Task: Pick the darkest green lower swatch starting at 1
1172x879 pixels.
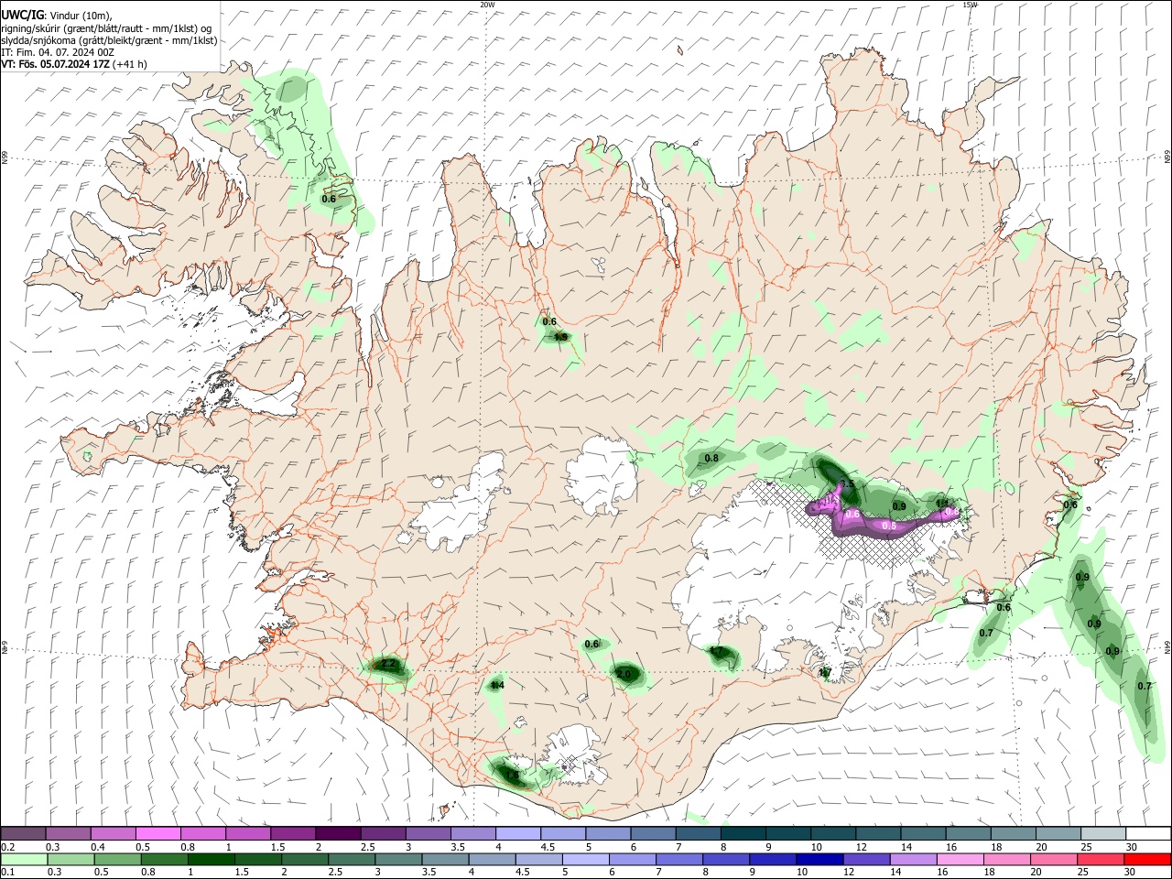Action: [x=211, y=859]
